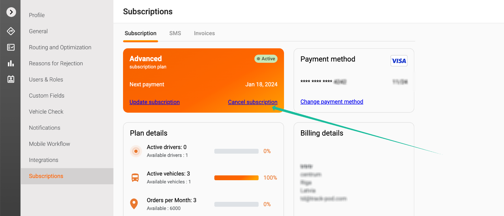The height and width of the screenshot is (216, 504).
Task: Expand the left sidebar with arrow button
Action: 11,12
